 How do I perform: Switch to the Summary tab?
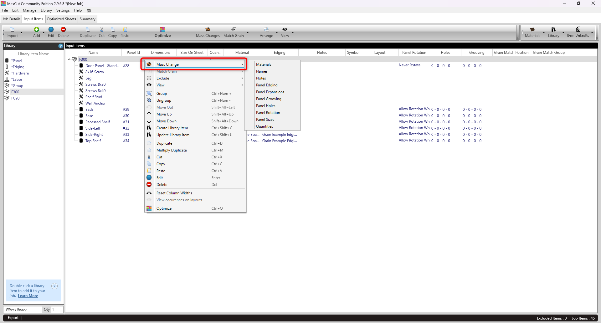point(87,19)
